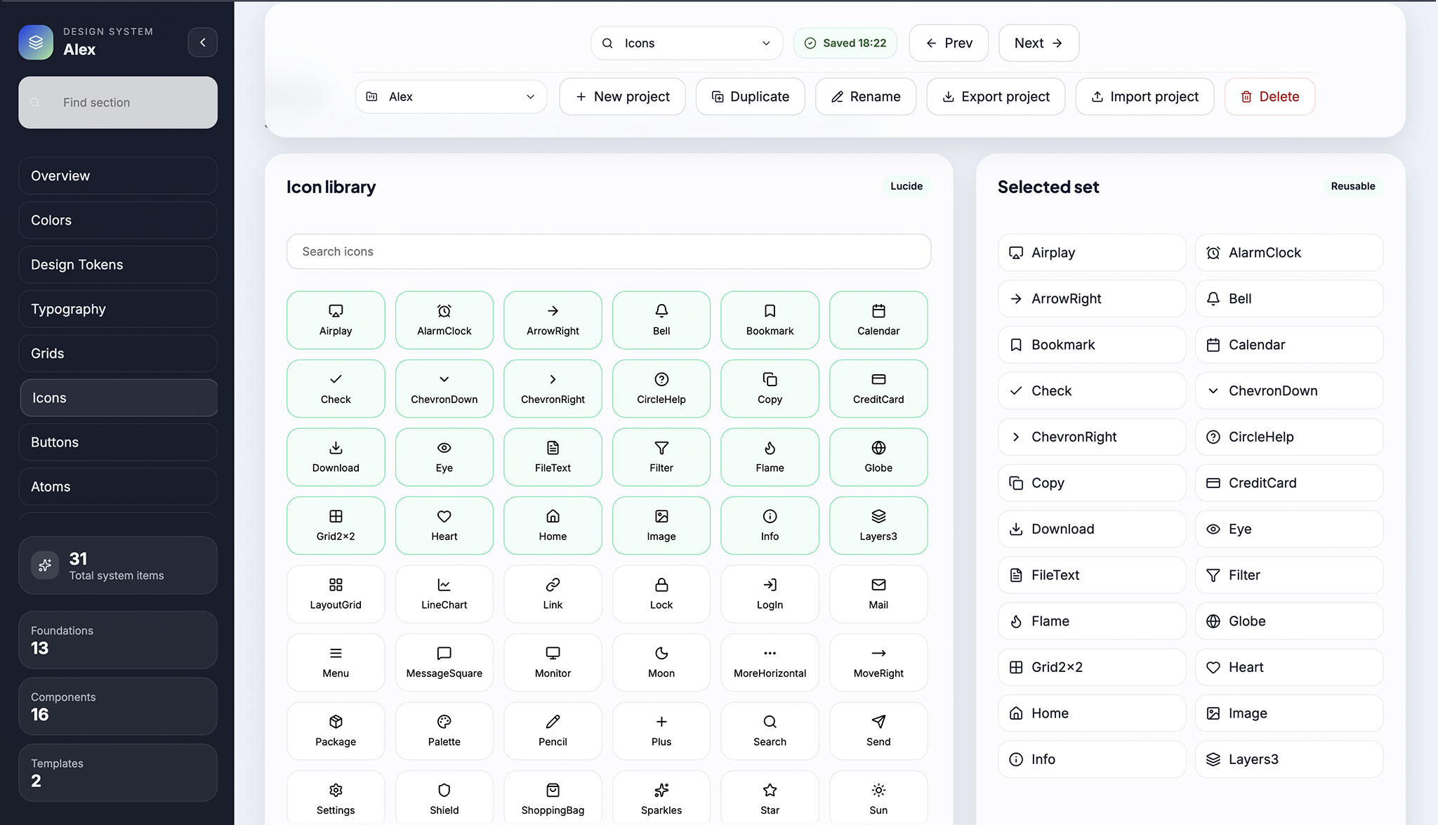Select the Send icon tile

878,730
